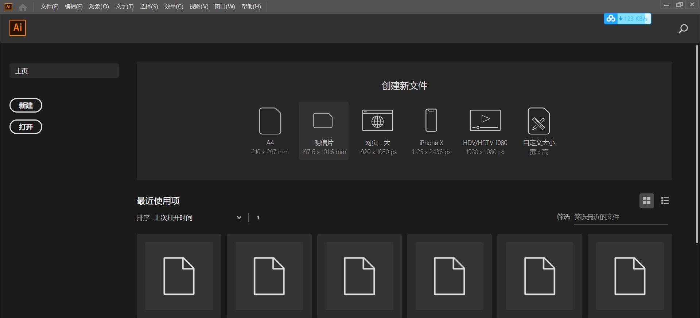Viewport: 700px width, 318px height.
Task: Open the 文件(F) menu
Action: click(x=50, y=7)
